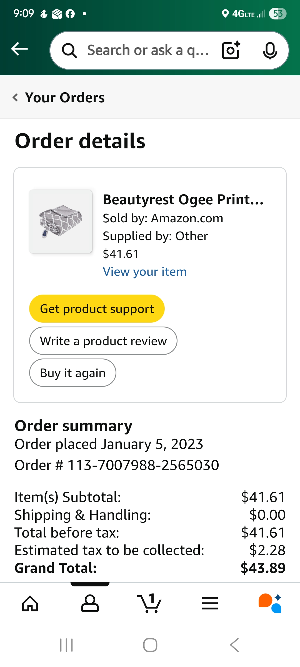Click the magnifying glass search icon
Viewport: 300px width, 667px height.
click(x=69, y=51)
